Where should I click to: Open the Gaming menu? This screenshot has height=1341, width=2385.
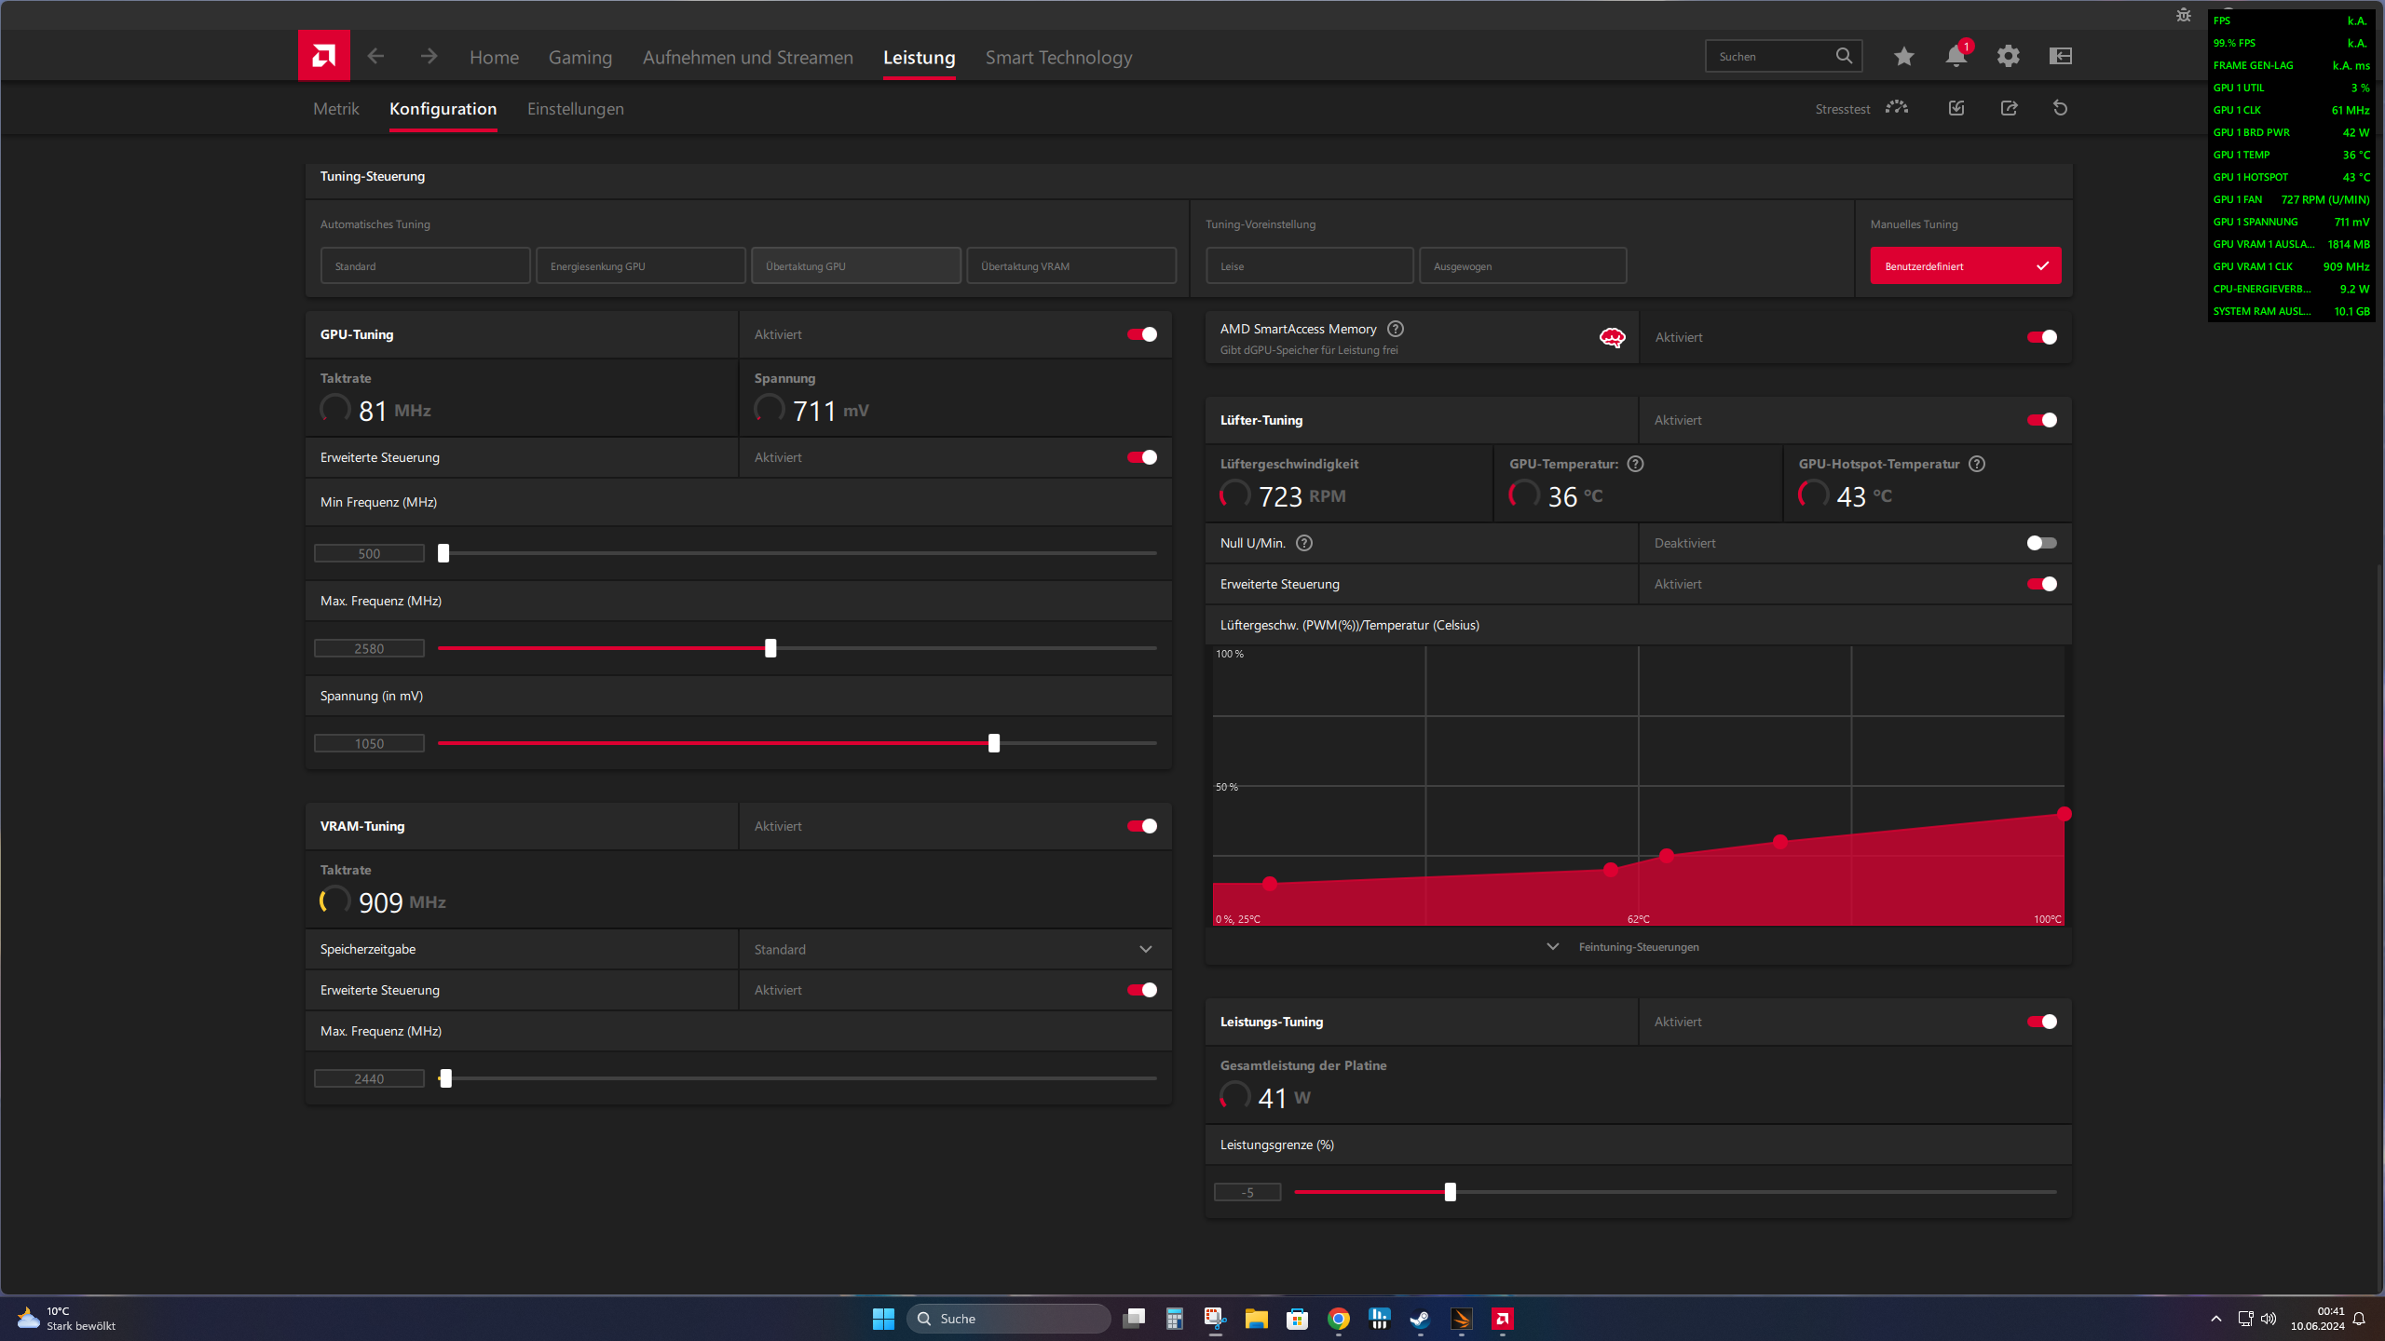tap(579, 57)
